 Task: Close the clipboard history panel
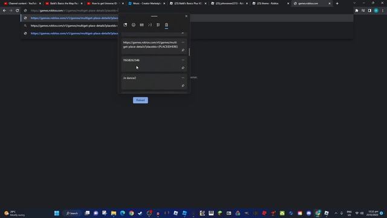pyautogui.click(x=186, y=16)
